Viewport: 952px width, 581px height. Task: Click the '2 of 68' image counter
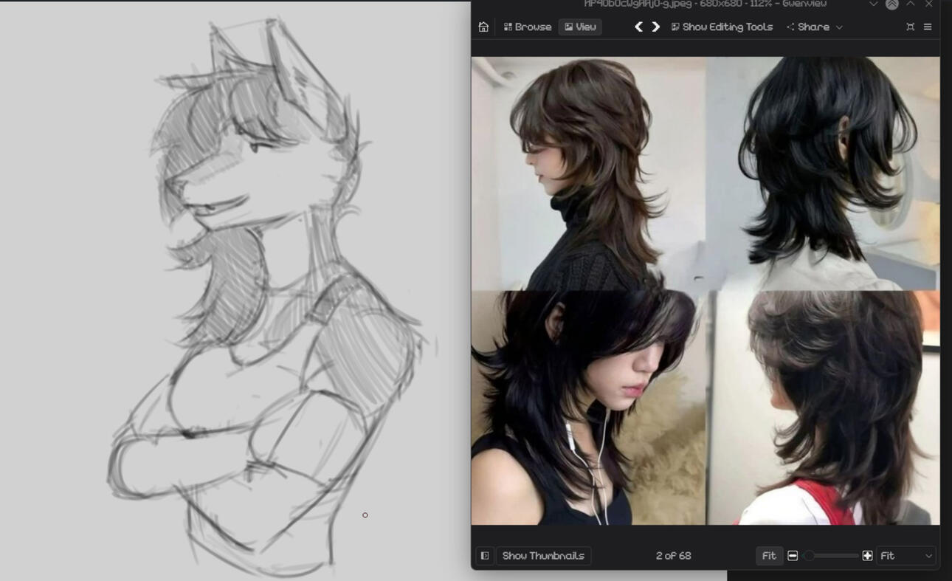(674, 555)
